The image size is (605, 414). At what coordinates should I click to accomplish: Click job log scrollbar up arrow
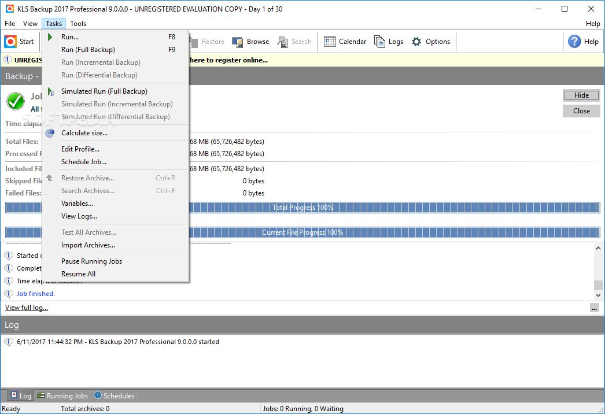[x=598, y=248]
